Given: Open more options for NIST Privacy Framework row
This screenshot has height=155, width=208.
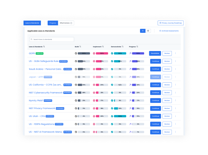Looking at the screenshot, I should [x=175, y=108].
